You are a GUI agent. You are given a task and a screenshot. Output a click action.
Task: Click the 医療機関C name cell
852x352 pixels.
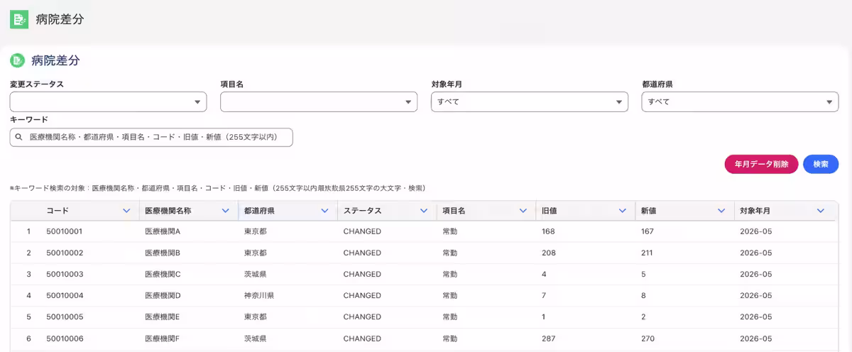[x=163, y=274]
